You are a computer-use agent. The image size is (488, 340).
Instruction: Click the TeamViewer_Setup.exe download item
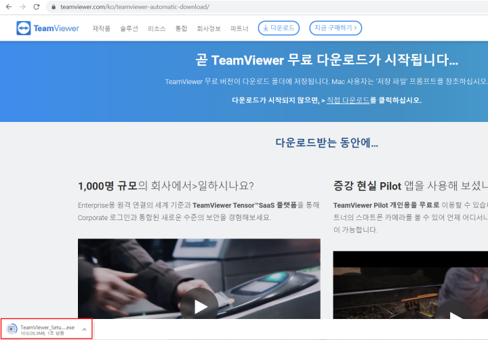click(47, 329)
